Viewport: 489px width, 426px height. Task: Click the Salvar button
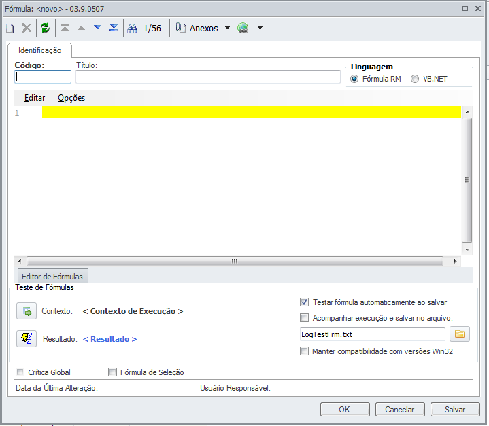pyautogui.click(x=455, y=409)
